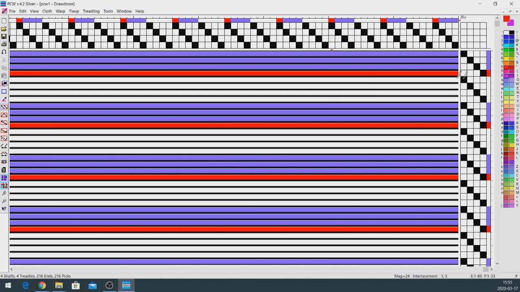Launch Edge from the taskbar
The image size is (520, 292).
tap(26, 286)
